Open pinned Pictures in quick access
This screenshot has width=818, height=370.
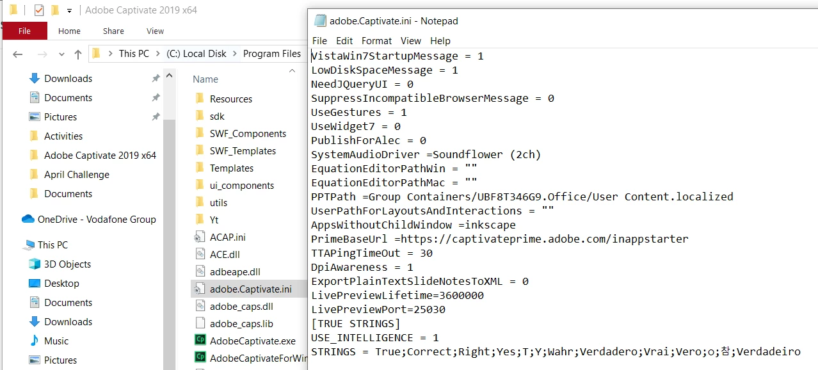point(60,117)
